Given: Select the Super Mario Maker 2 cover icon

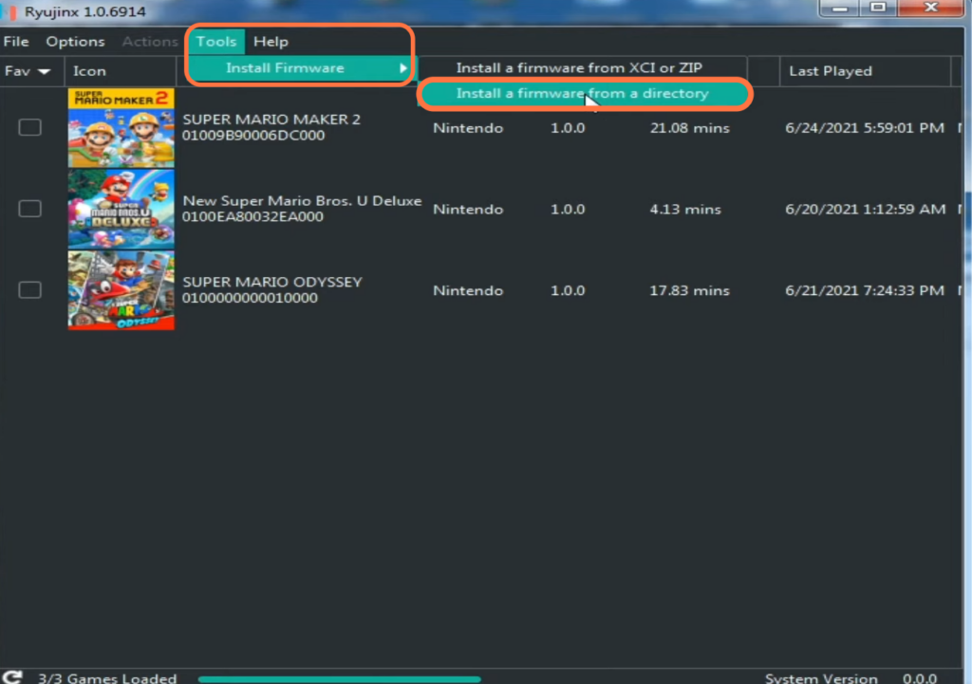Looking at the screenshot, I should (x=121, y=128).
